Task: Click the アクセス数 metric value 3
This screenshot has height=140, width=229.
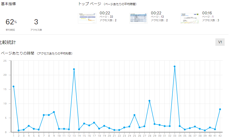Action: pyautogui.click(x=36, y=22)
